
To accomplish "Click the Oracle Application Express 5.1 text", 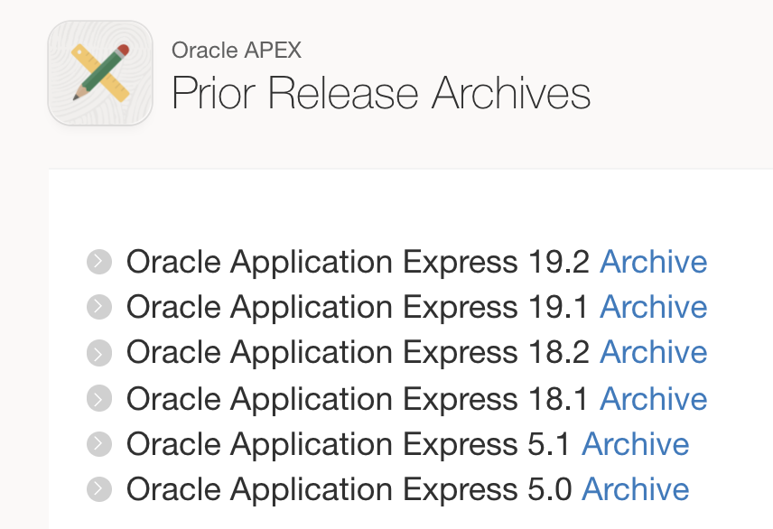I will [x=349, y=444].
